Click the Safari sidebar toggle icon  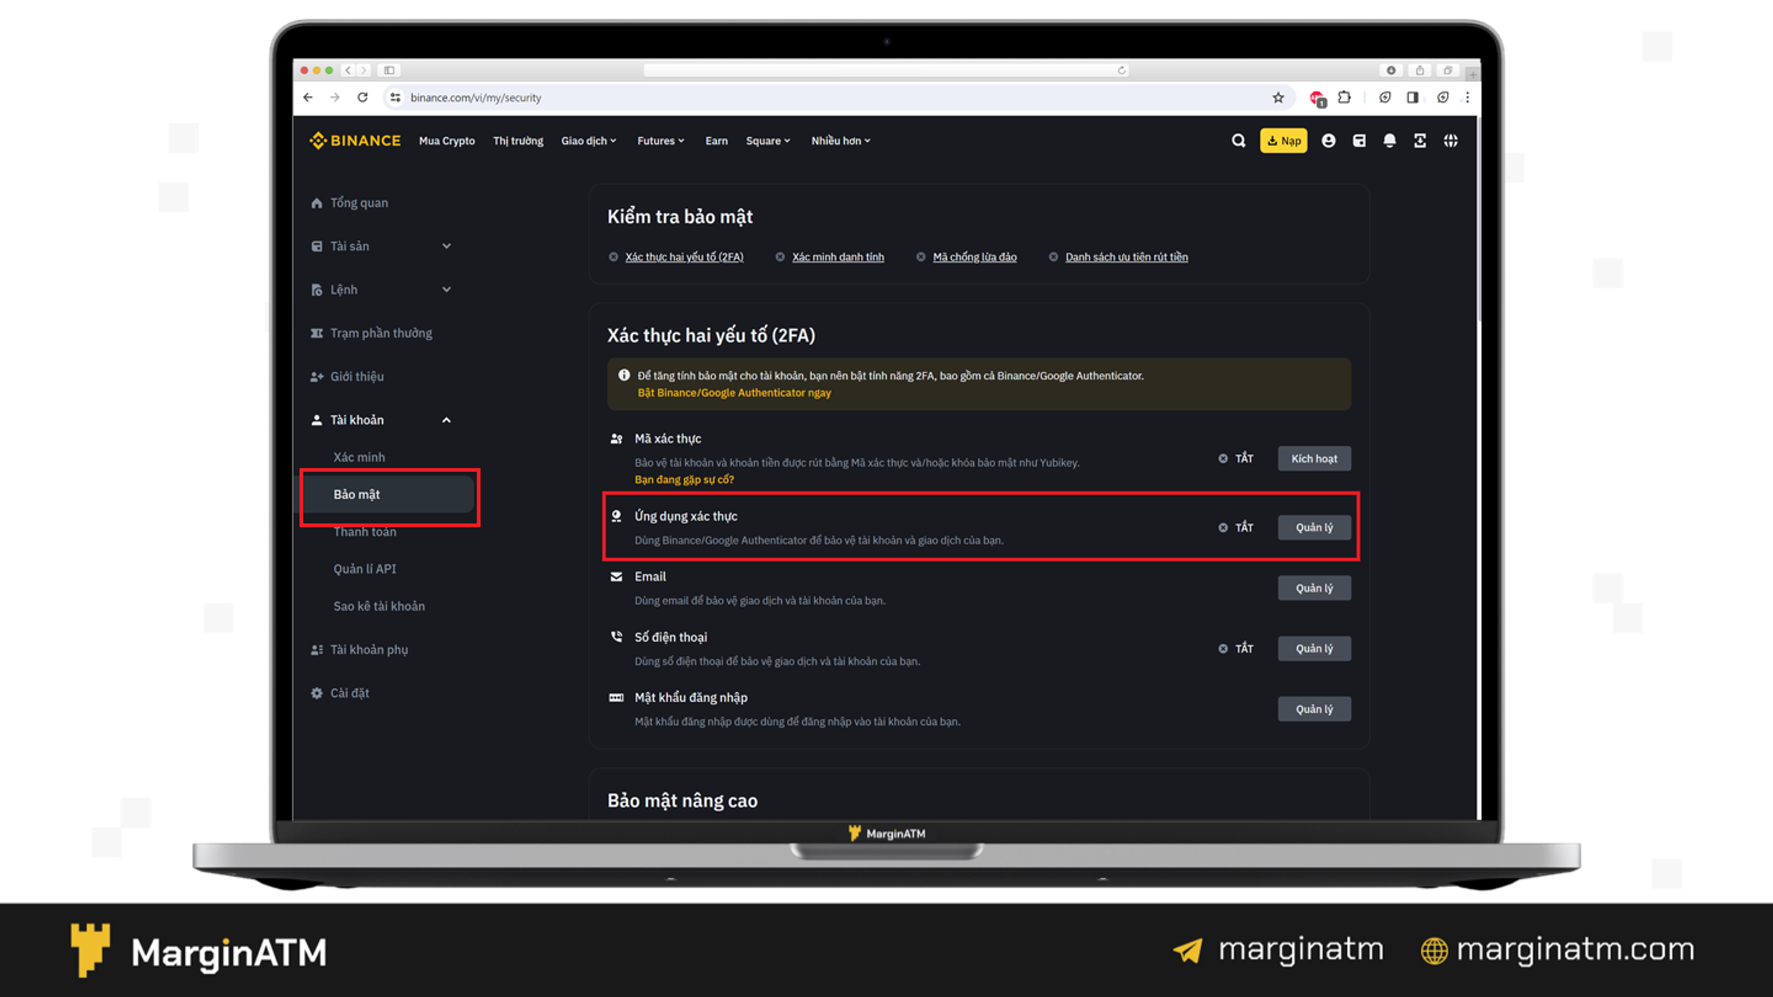click(x=389, y=70)
